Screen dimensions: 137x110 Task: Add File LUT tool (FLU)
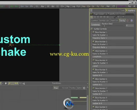point(78,6)
